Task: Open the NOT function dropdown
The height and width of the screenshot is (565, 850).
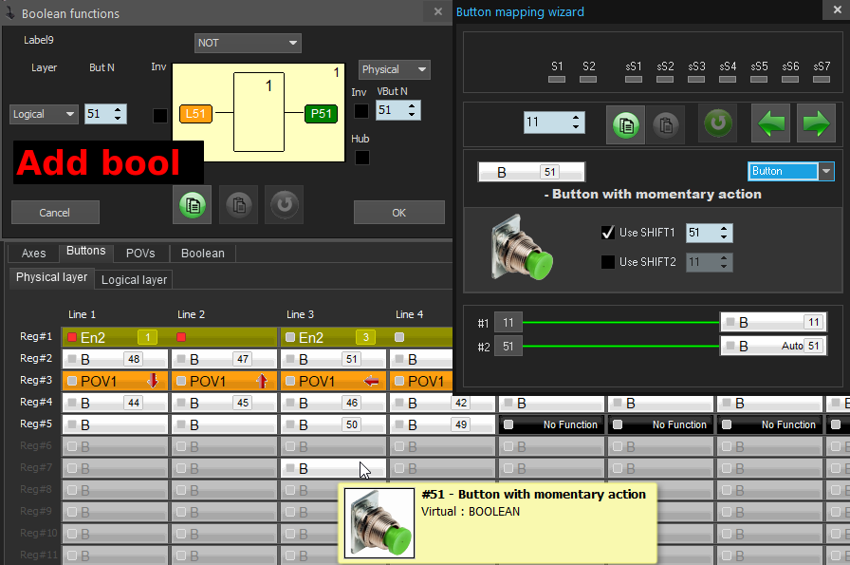Action: click(248, 43)
